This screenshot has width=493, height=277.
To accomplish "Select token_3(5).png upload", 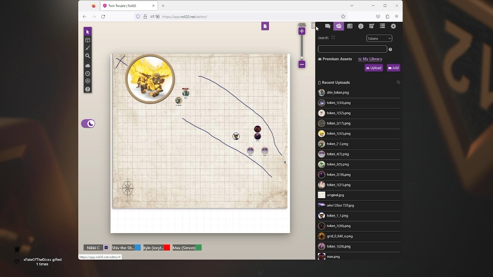I will tap(359, 164).
